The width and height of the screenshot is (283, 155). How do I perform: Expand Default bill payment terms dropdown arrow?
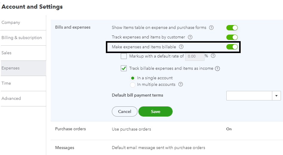click(x=276, y=96)
